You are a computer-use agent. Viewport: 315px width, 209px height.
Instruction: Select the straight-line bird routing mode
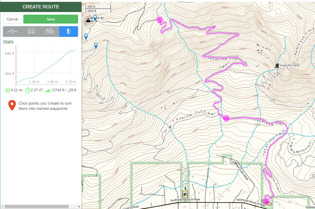(x=12, y=31)
